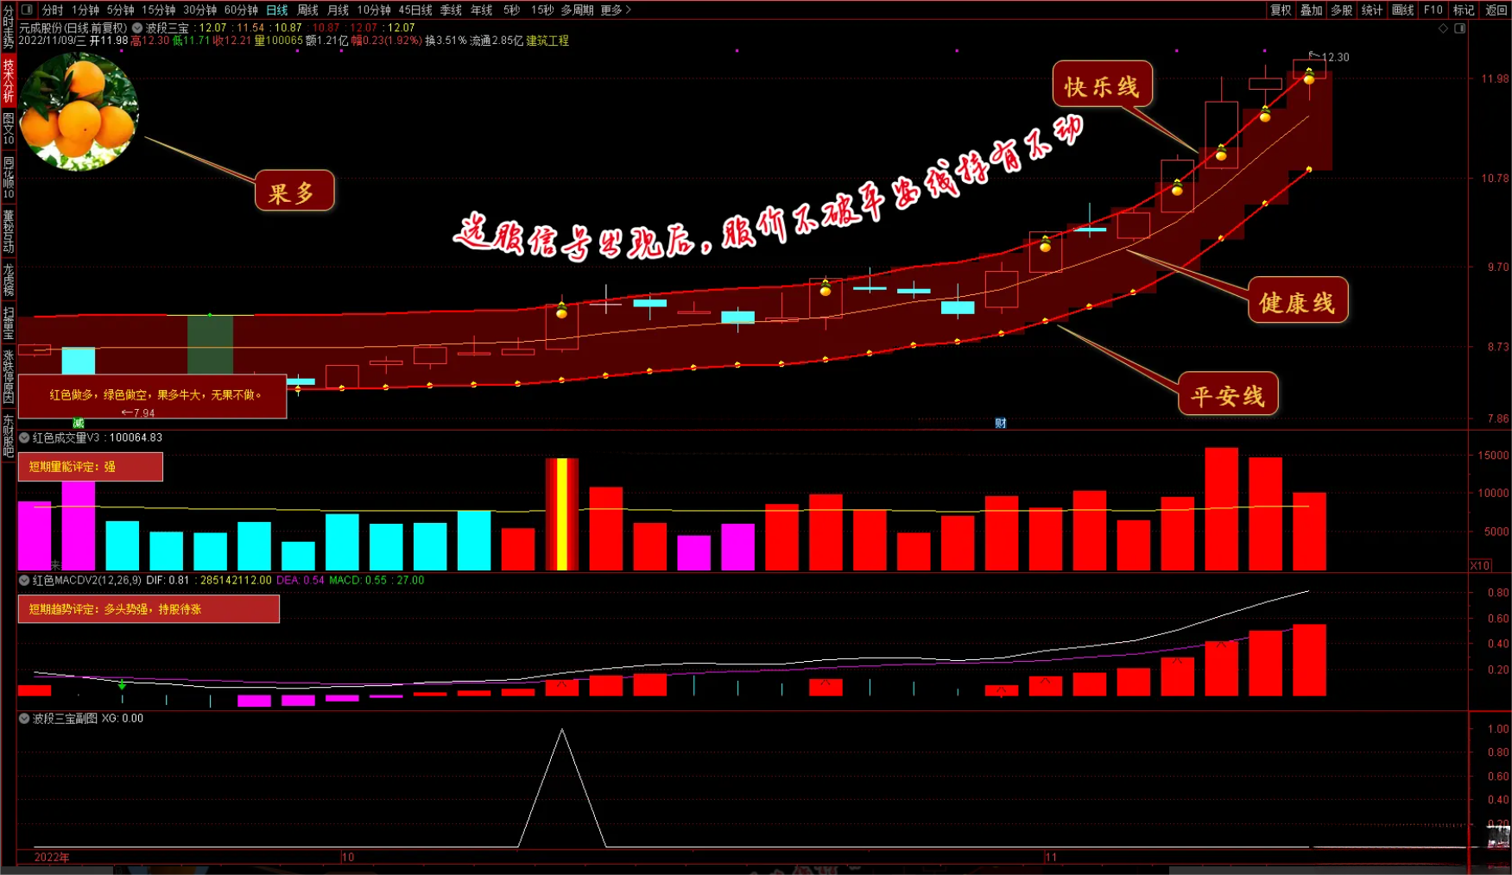The height and width of the screenshot is (875, 1512).
Task: Expand the 波段三宝副图 indicator menu arrow
Action: [24, 718]
